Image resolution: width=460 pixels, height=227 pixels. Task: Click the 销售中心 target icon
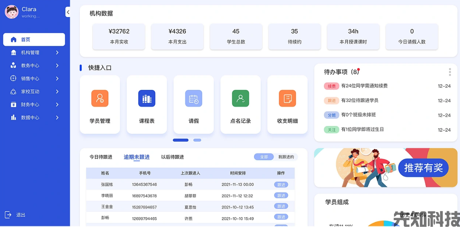pyautogui.click(x=14, y=78)
